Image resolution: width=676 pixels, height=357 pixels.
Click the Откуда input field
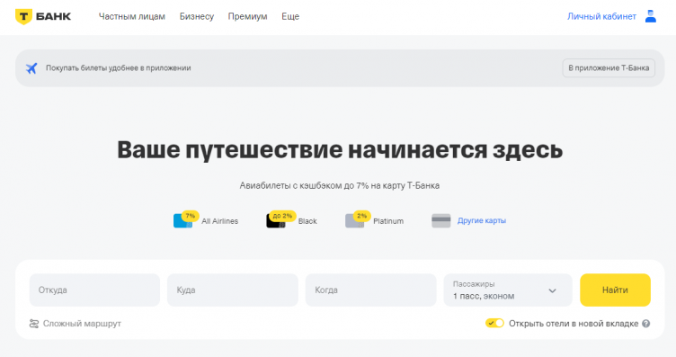[94, 290]
